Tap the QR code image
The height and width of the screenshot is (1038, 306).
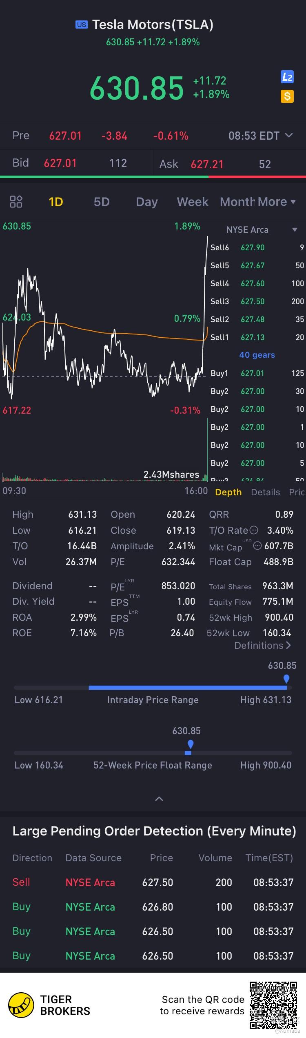tap(273, 1005)
